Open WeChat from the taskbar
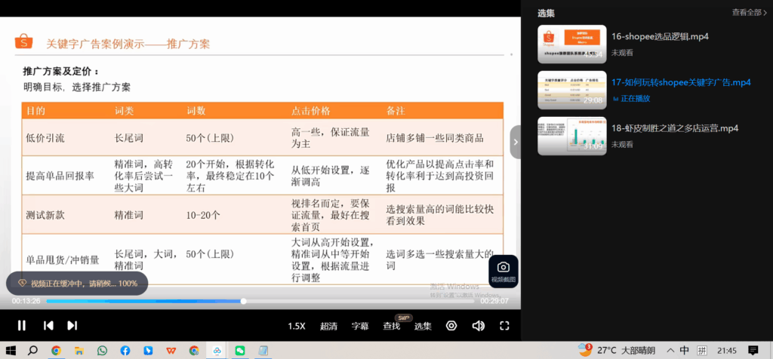The width and height of the screenshot is (773, 359). [x=240, y=351]
